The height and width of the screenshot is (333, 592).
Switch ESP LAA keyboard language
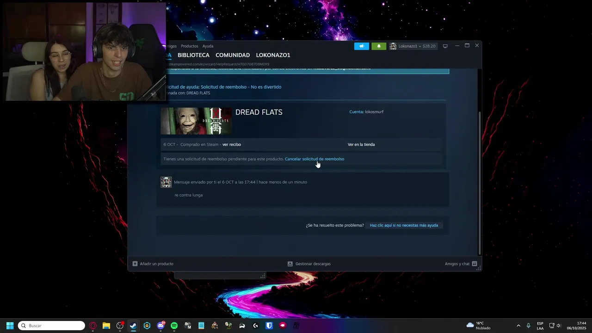pyautogui.click(x=540, y=326)
